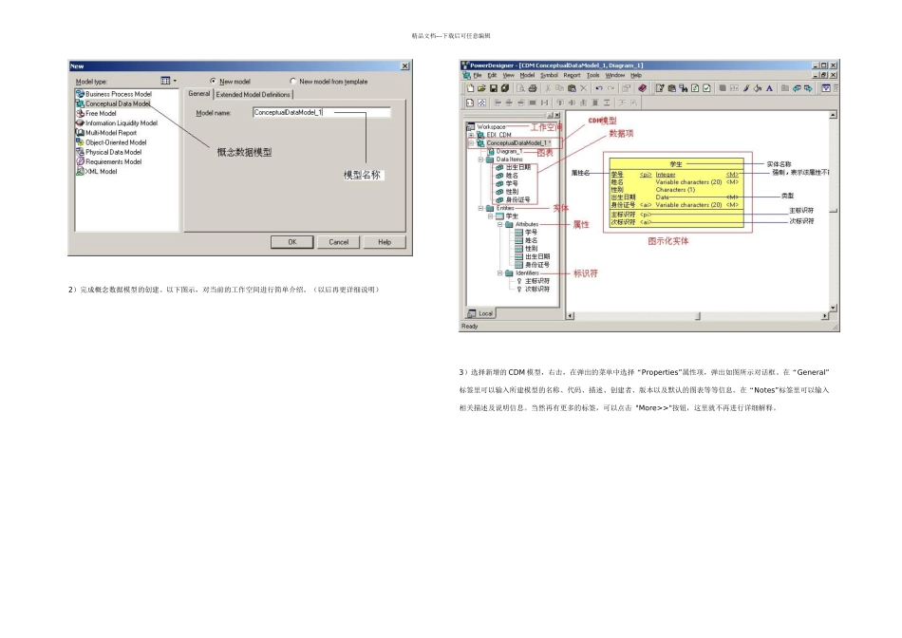The image size is (902, 638).
Task: Click the Fill Style paint bucket icon
Action: click(x=758, y=88)
